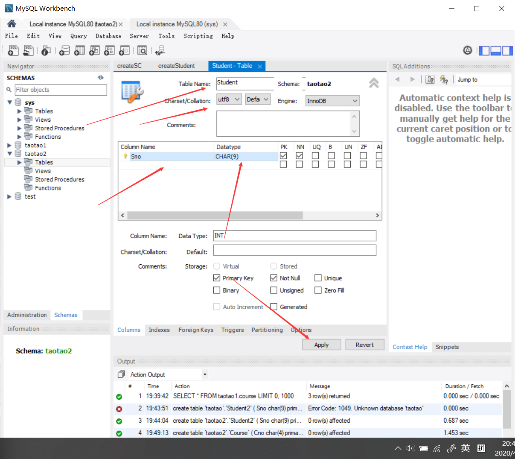Click the create new schema icon
The height and width of the screenshot is (459, 515).
point(64,51)
